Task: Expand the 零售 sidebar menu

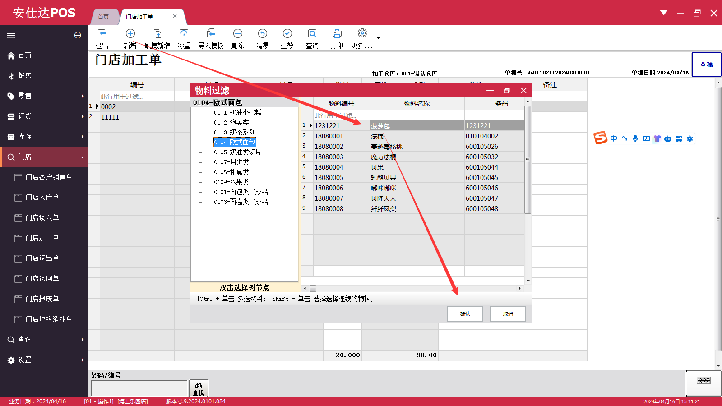Action: pos(44,96)
